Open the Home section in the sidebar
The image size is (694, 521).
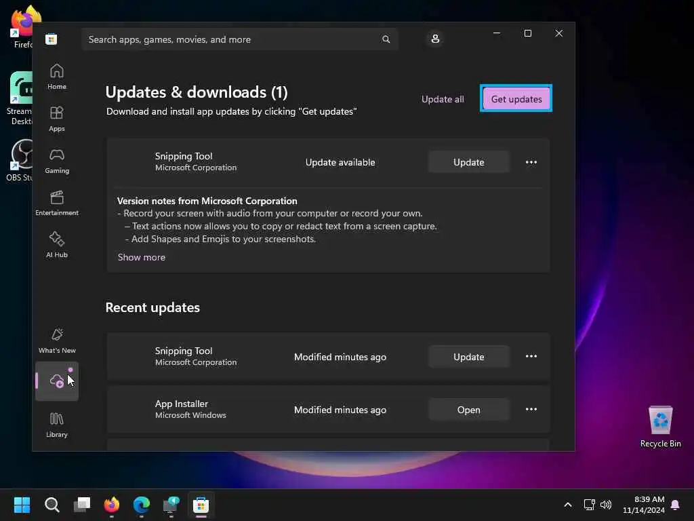57,77
